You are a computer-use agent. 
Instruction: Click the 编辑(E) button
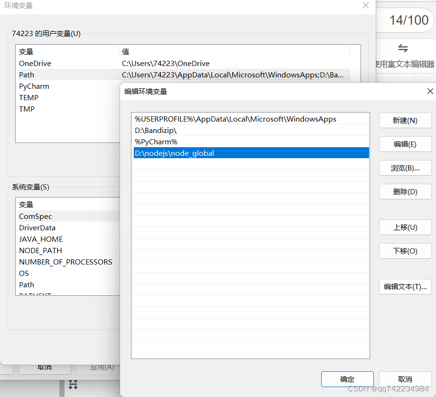point(405,144)
